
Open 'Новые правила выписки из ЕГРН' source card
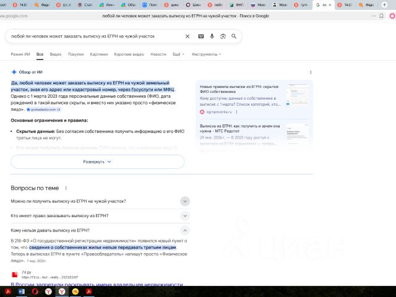239,89
